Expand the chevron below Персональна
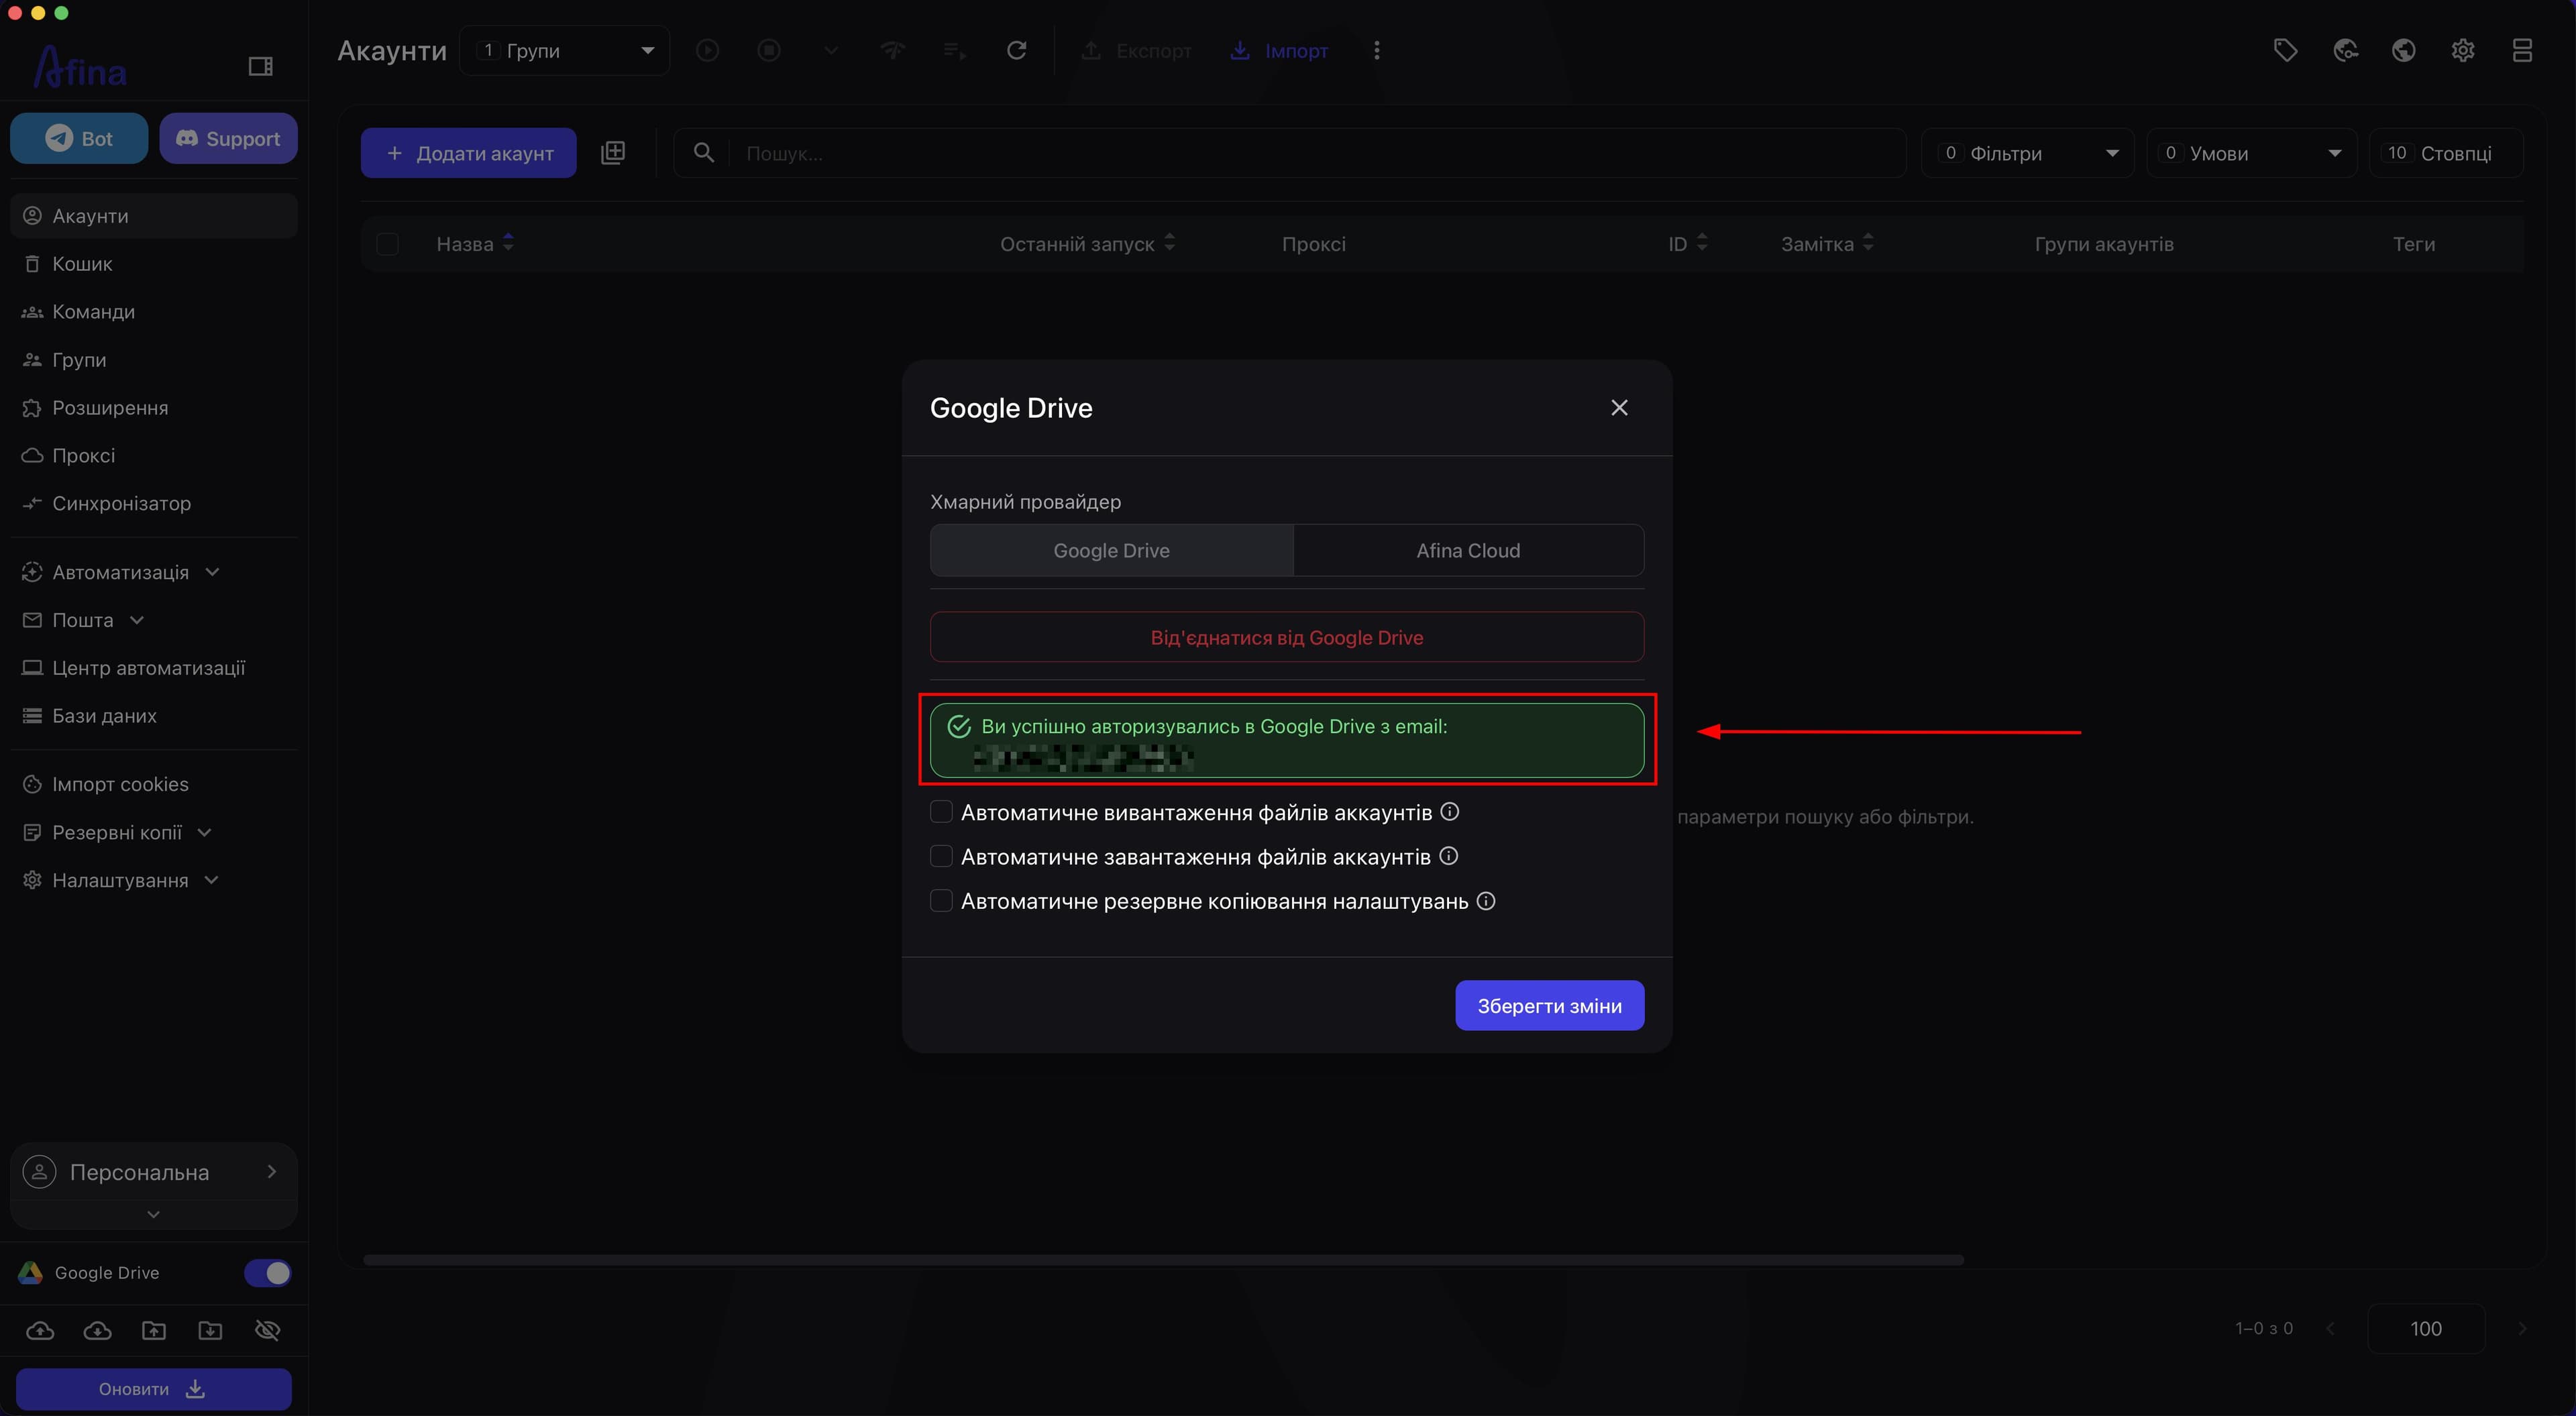 (153, 1214)
